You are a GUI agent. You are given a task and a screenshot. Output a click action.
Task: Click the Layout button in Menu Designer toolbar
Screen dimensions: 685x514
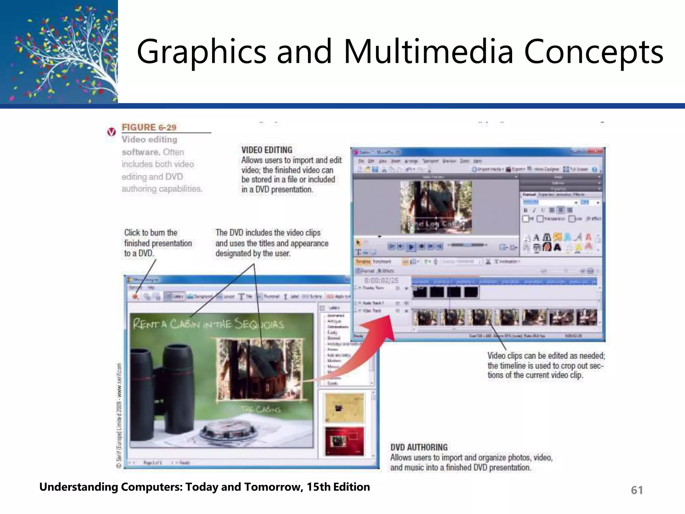point(226,296)
